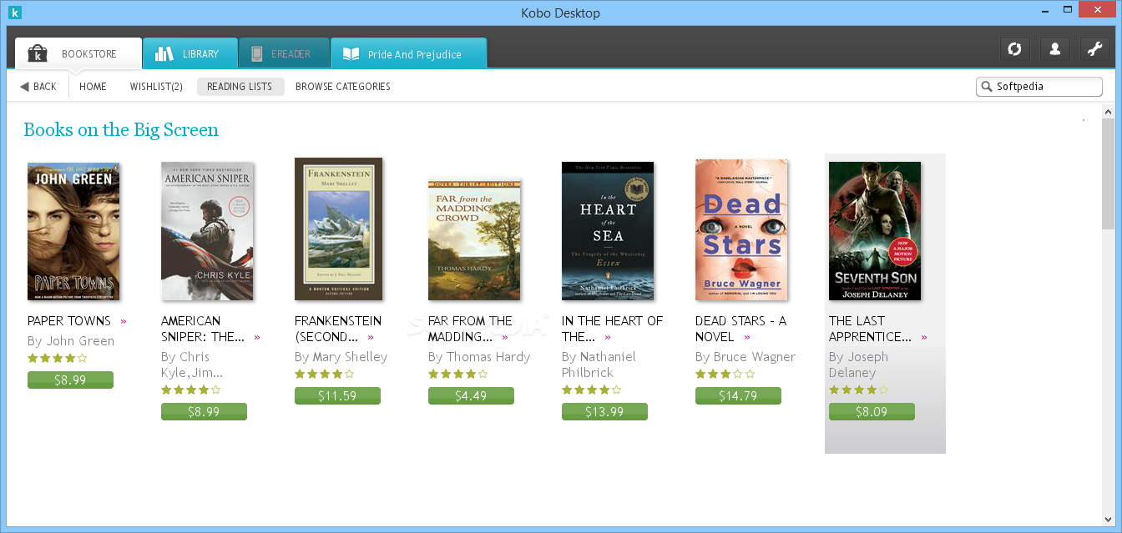The width and height of the screenshot is (1122, 533).
Task: Buy Paper Towns for $8.99
Action: click(70, 380)
